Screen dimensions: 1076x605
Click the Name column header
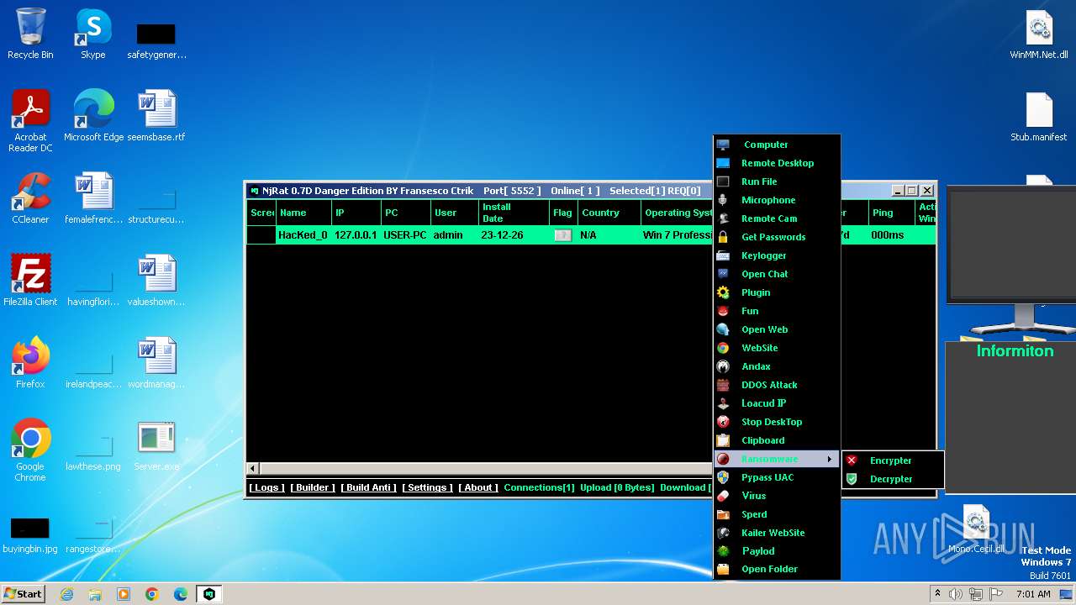[303, 213]
